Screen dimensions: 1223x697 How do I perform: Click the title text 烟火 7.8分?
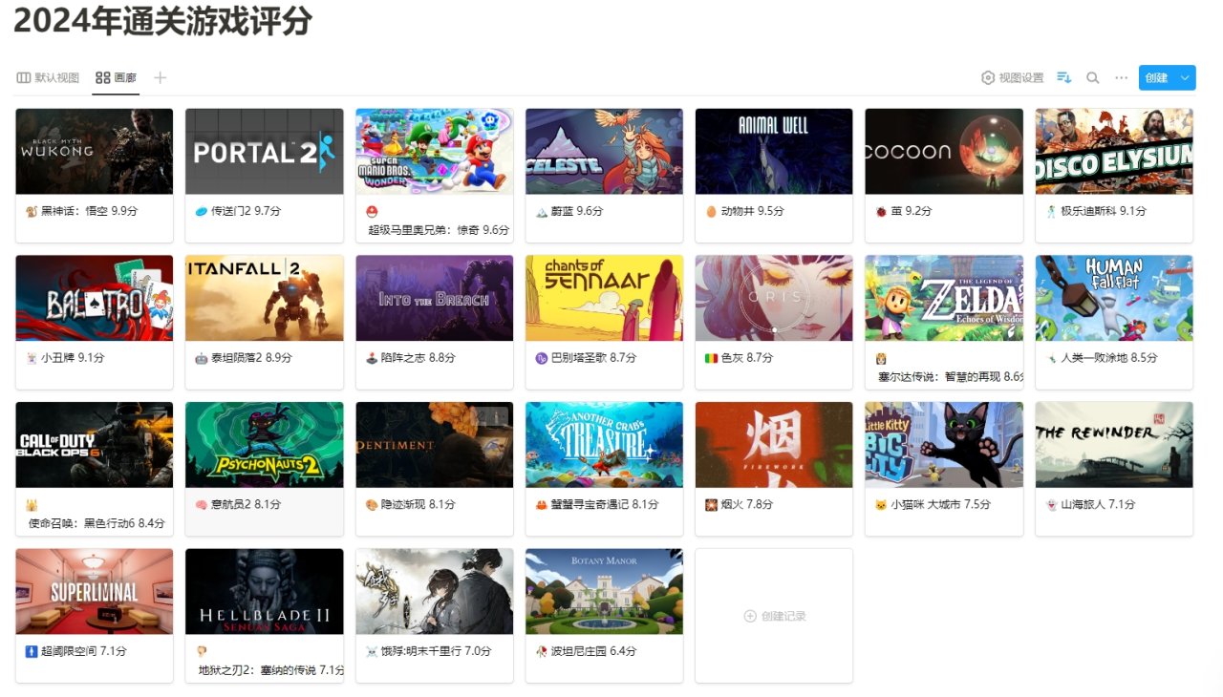pyautogui.click(x=747, y=504)
